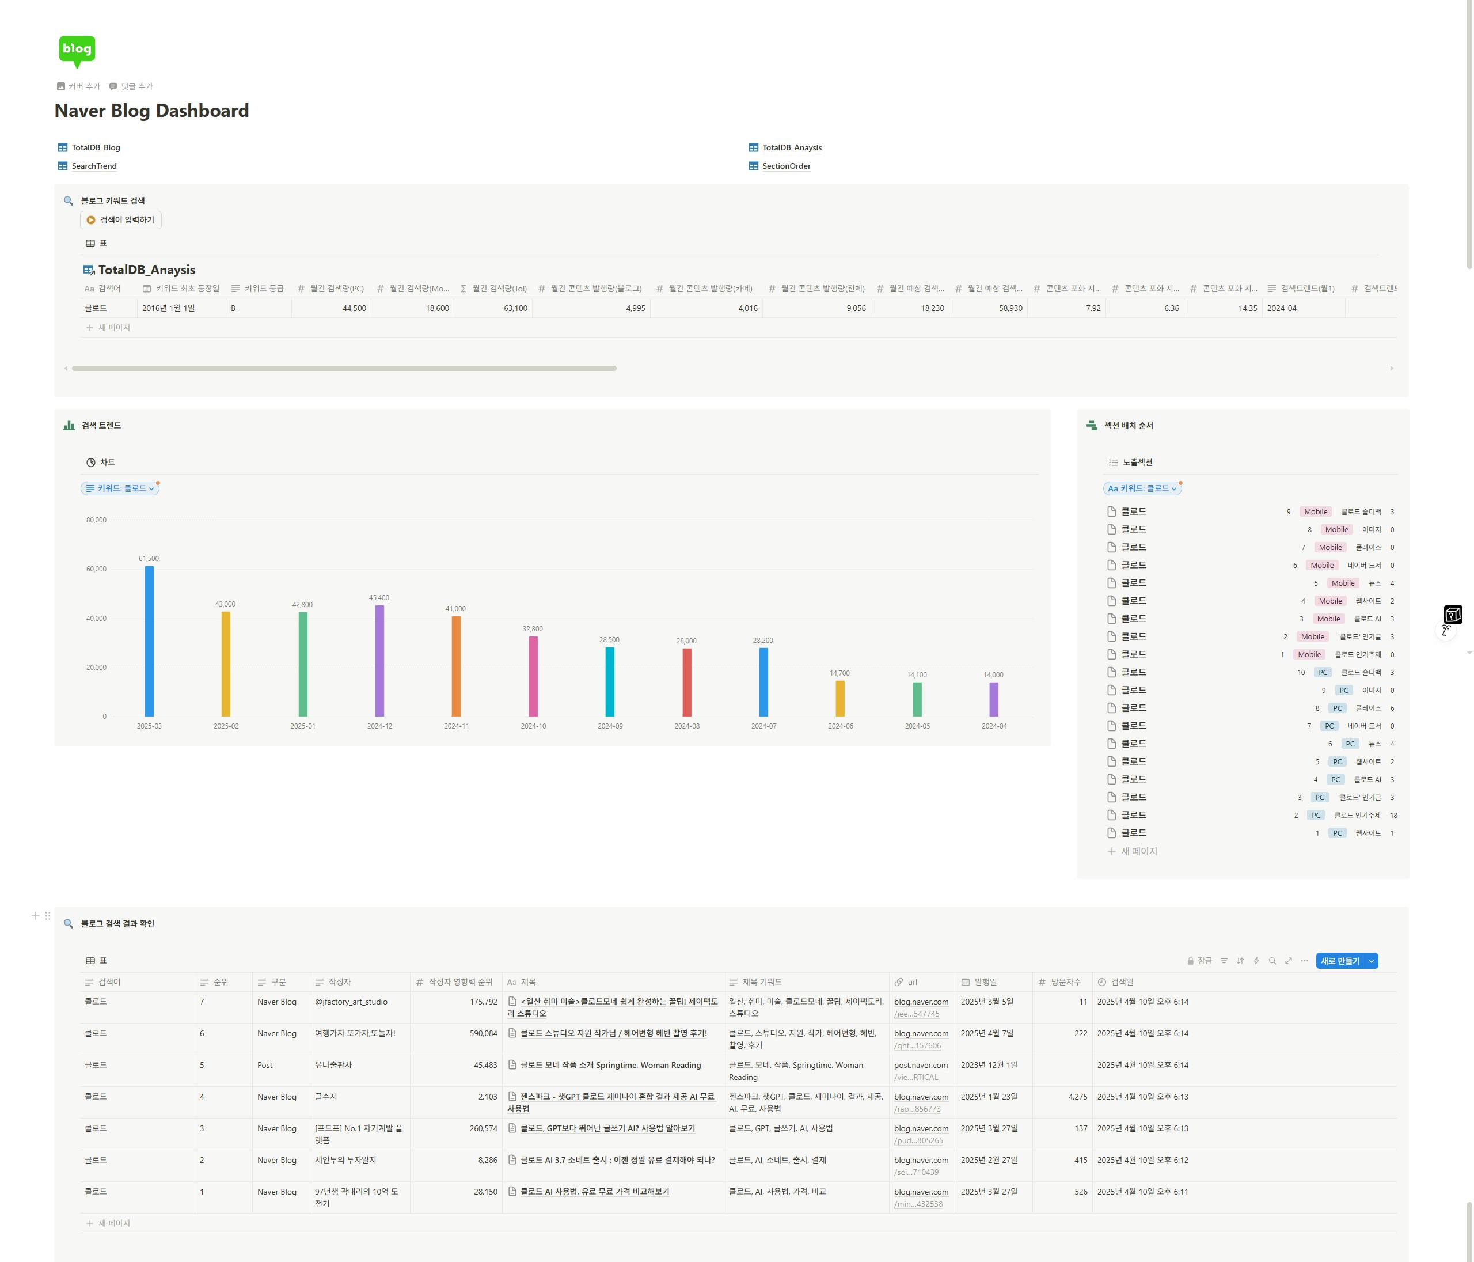This screenshot has height=1262, width=1474.
Task: Click the filter icon in the results toolbar
Action: (x=1224, y=961)
